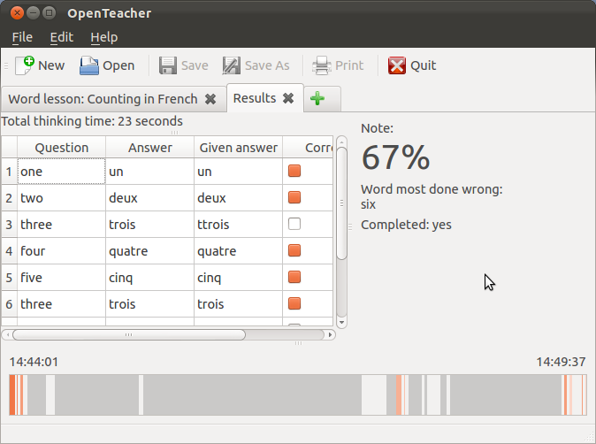This screenshot has width=596, height=444.
Task: Add a new tab with green plus
Action: (317, 99)
